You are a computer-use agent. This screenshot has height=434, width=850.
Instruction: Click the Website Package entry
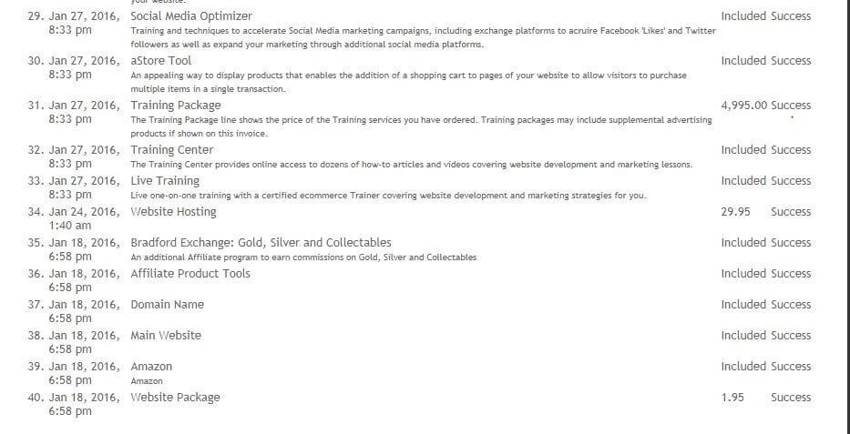(x=175, y=398)
